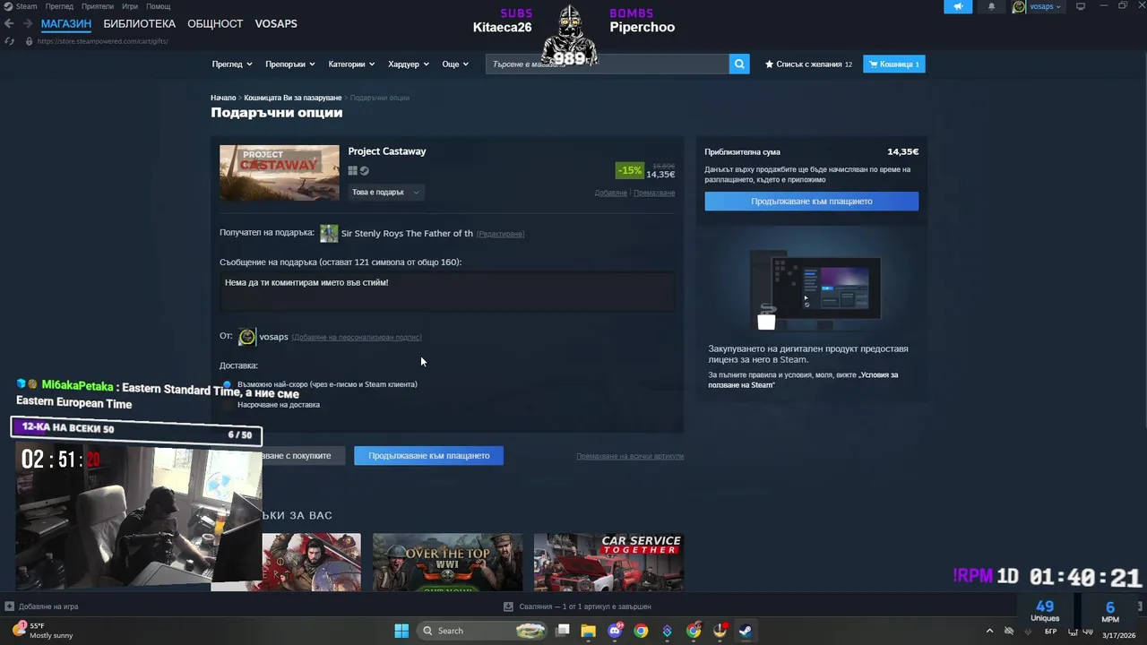Click the padlock icon beside the URL
The height and width of the screenshot is (645, 1147).
tap(29, 41)
